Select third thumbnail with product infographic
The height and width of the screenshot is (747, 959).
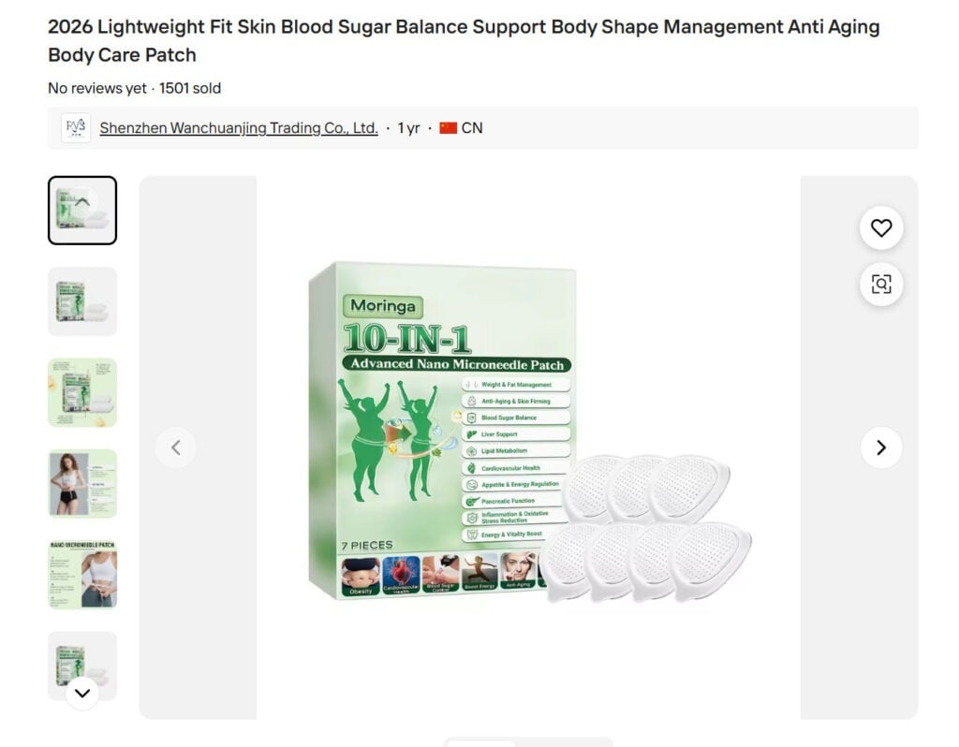pyautogui.click(x=82, y=392)
